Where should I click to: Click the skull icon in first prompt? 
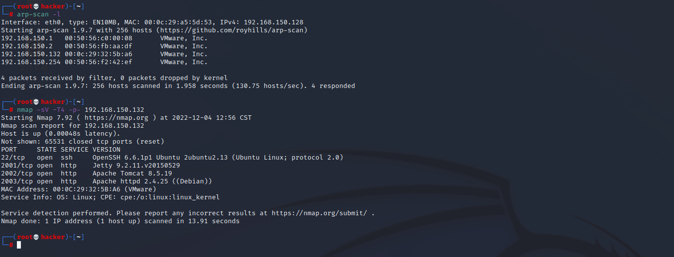(37, 6)
